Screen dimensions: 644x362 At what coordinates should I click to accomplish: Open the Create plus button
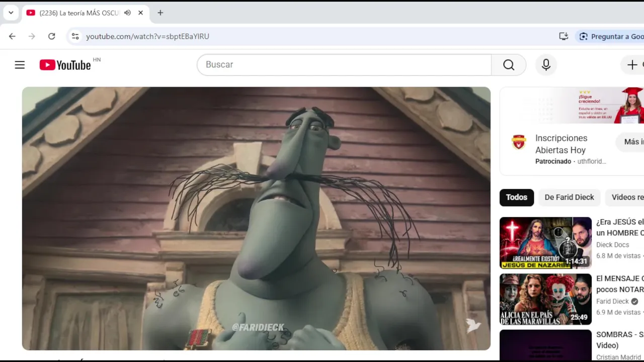point(632,65)
